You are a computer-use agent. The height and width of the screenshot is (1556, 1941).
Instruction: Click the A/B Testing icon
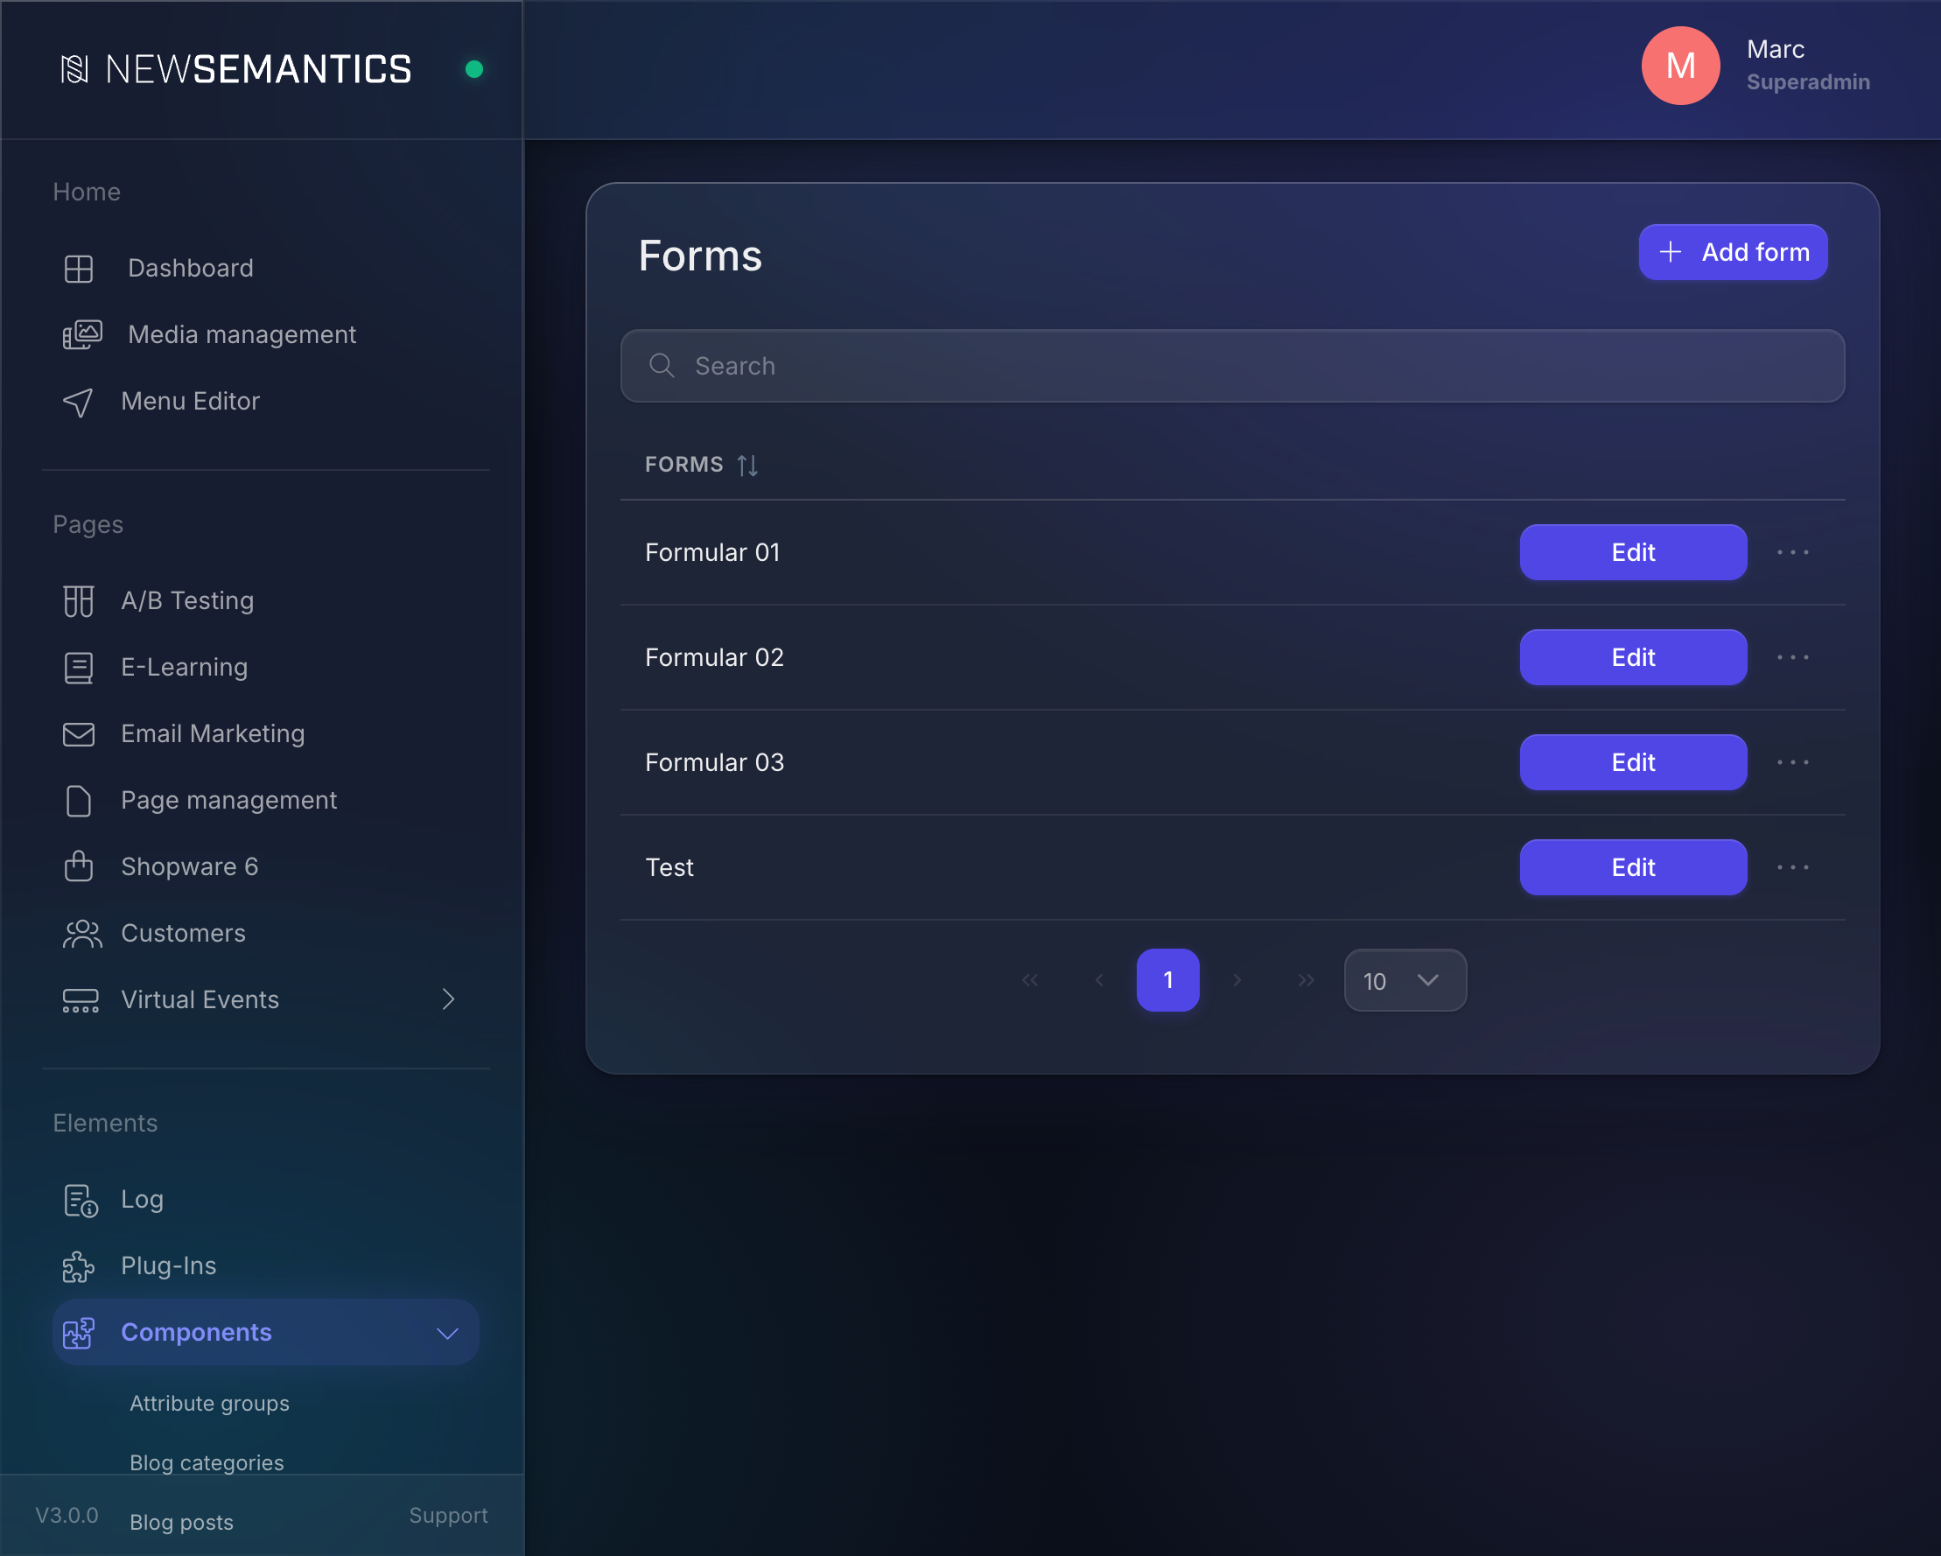(79, 600)
